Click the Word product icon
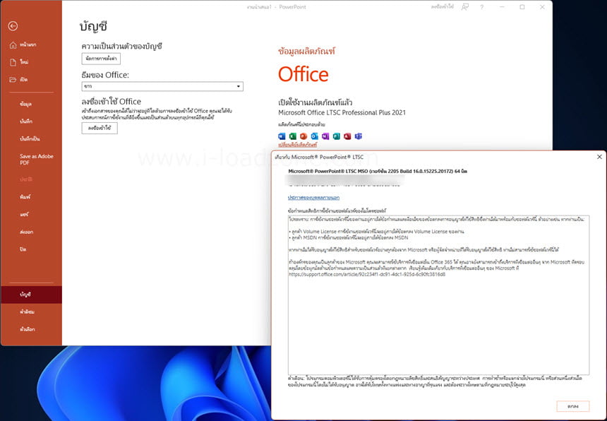This screenshot has width=607, height=421. tap(282, 136)
